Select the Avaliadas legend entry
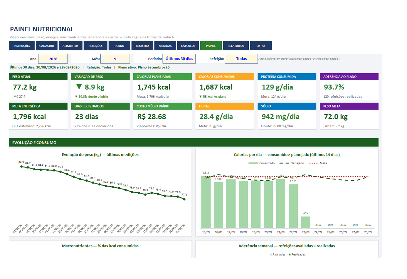Viewport: 407px width, 279px height. click(x=278, y=254)
